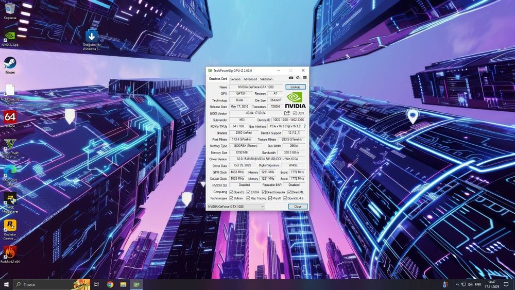Click the refresh icon in GPU-Z

tap(298, 78)
